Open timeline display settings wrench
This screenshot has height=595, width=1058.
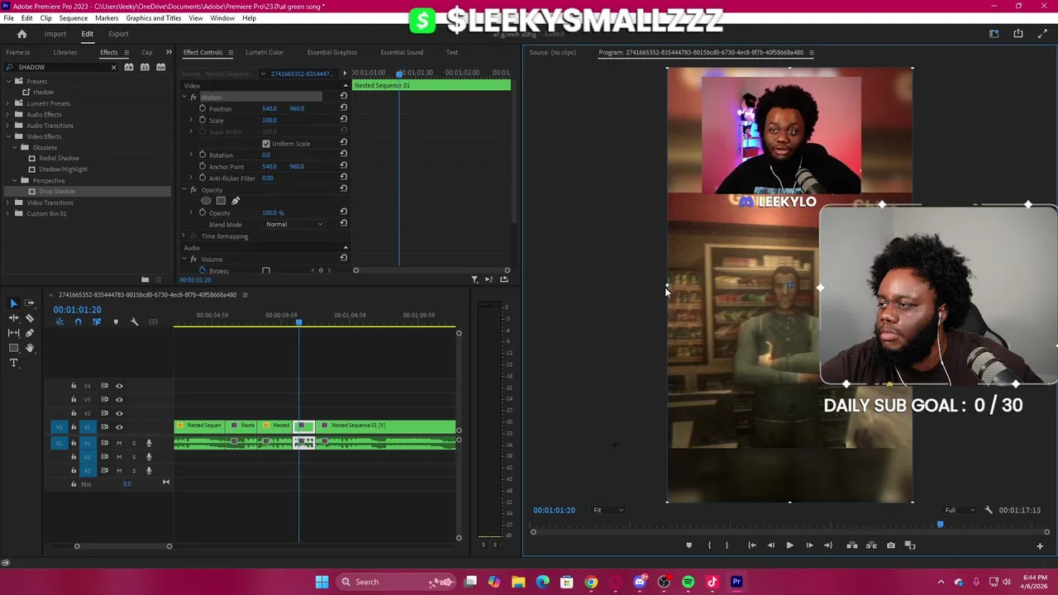click(134, 322)
